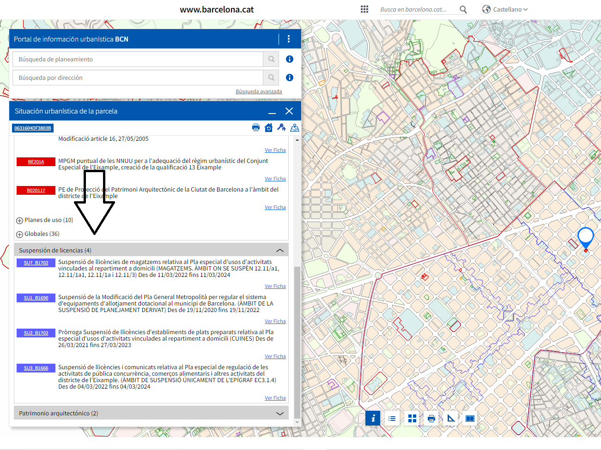The image size is (601, 450).
Task: Click the key and house icon
Action: (x=281, y=128)
